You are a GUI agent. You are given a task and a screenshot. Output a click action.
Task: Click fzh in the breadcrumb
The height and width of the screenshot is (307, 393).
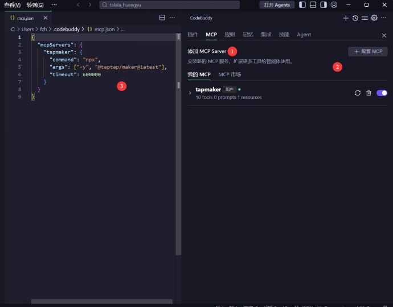tap(43, 29)
